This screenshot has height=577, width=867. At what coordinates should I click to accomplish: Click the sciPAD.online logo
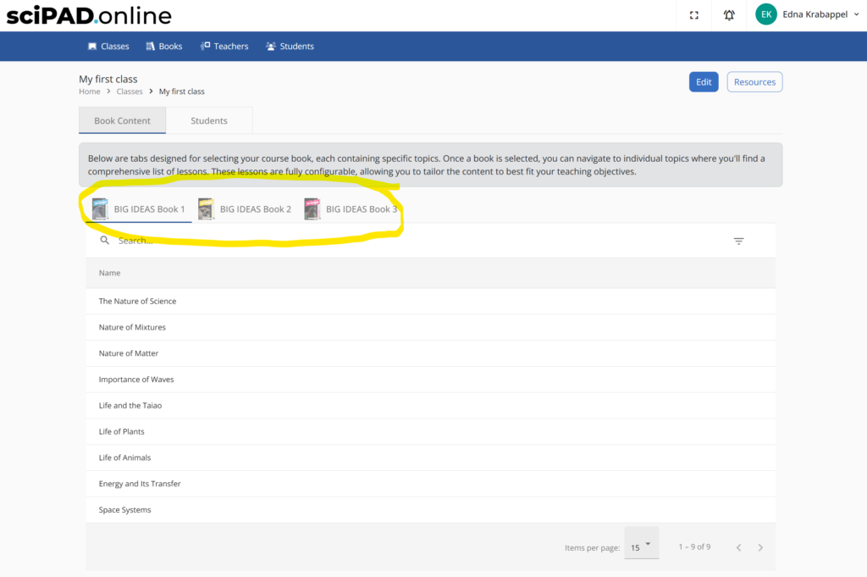click(x=89, y=15)
